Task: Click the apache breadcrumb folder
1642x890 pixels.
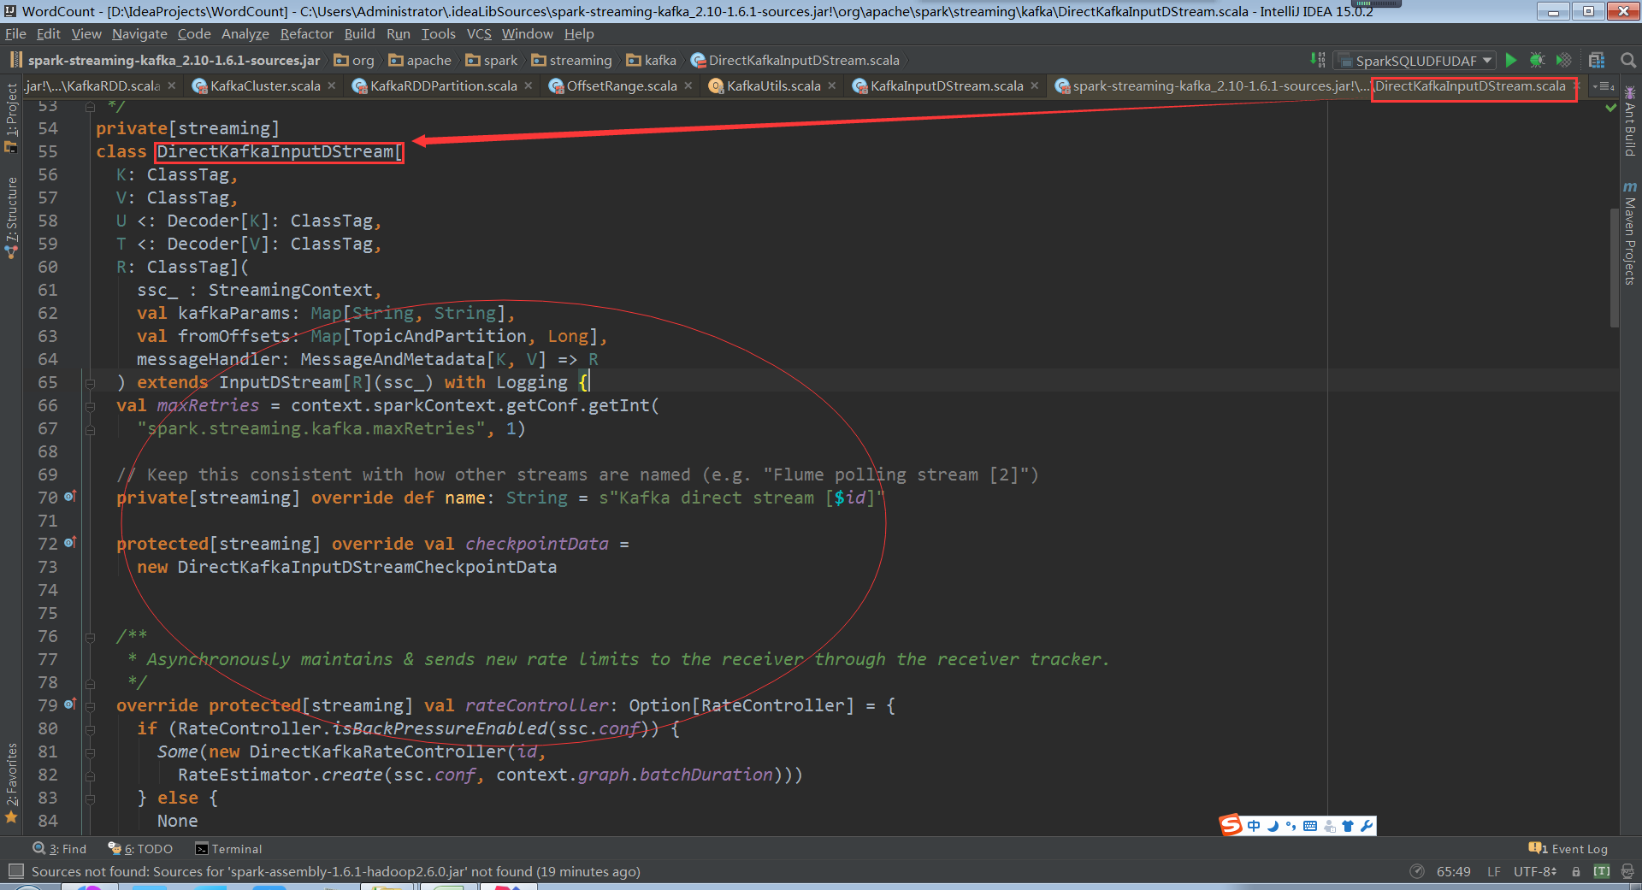Action: (x=420, y=60)
